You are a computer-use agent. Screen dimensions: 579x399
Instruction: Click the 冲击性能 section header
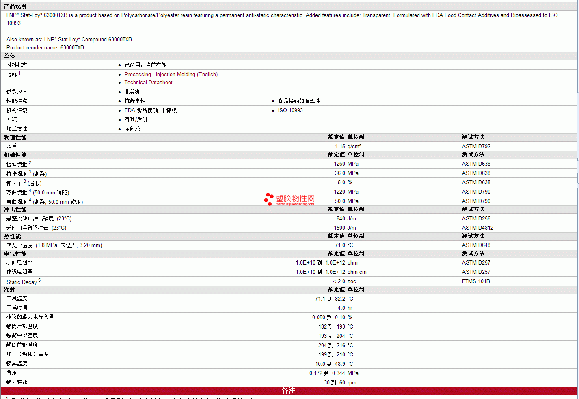tap(15, 210)
